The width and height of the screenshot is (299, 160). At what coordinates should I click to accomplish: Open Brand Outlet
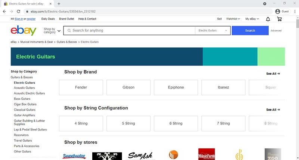click(x=67, y=19)
